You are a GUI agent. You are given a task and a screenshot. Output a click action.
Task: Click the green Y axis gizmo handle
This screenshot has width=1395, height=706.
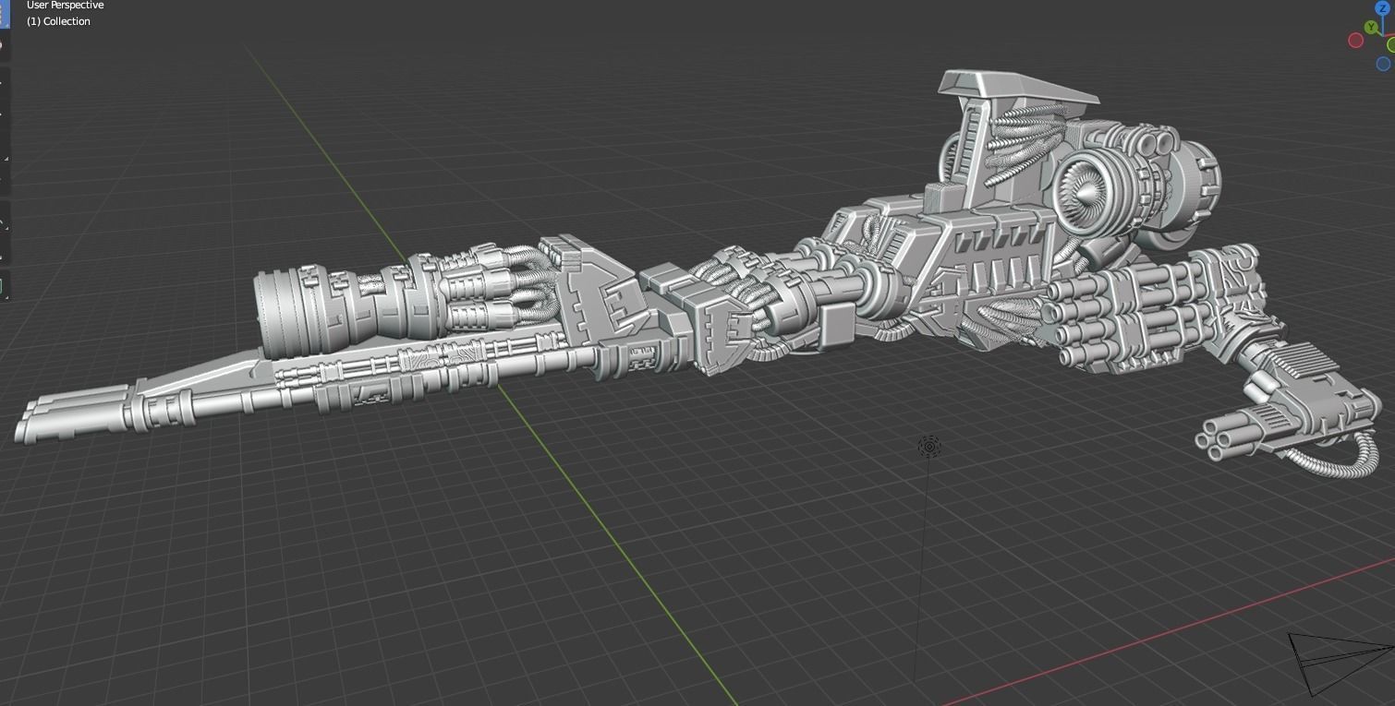(x=1371, y=28)
